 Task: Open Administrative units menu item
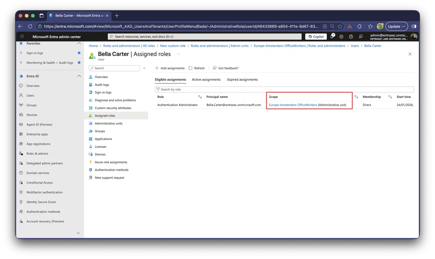click(108, 123)
